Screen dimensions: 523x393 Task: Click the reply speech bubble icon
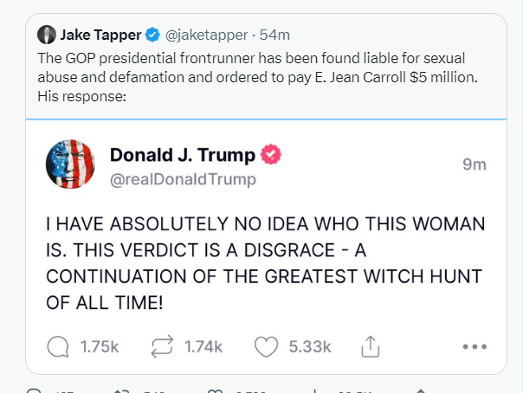click(58, 346)
